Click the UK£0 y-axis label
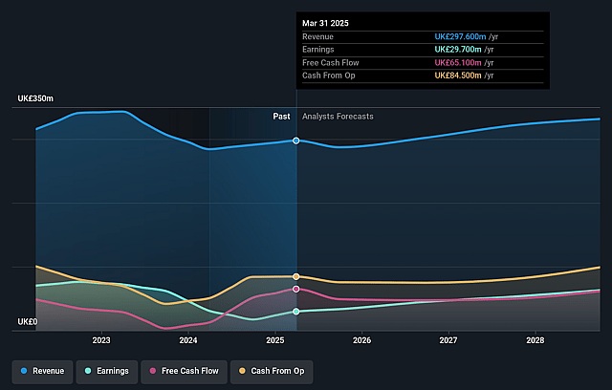Image resolution: width=612 pixels, height=390 pixels. tap(27, 322)
